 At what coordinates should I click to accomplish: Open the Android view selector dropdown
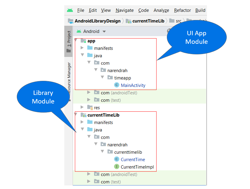coord(104,31)
